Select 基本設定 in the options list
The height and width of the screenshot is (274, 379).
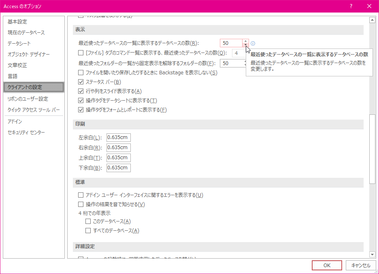coord(17,22)
